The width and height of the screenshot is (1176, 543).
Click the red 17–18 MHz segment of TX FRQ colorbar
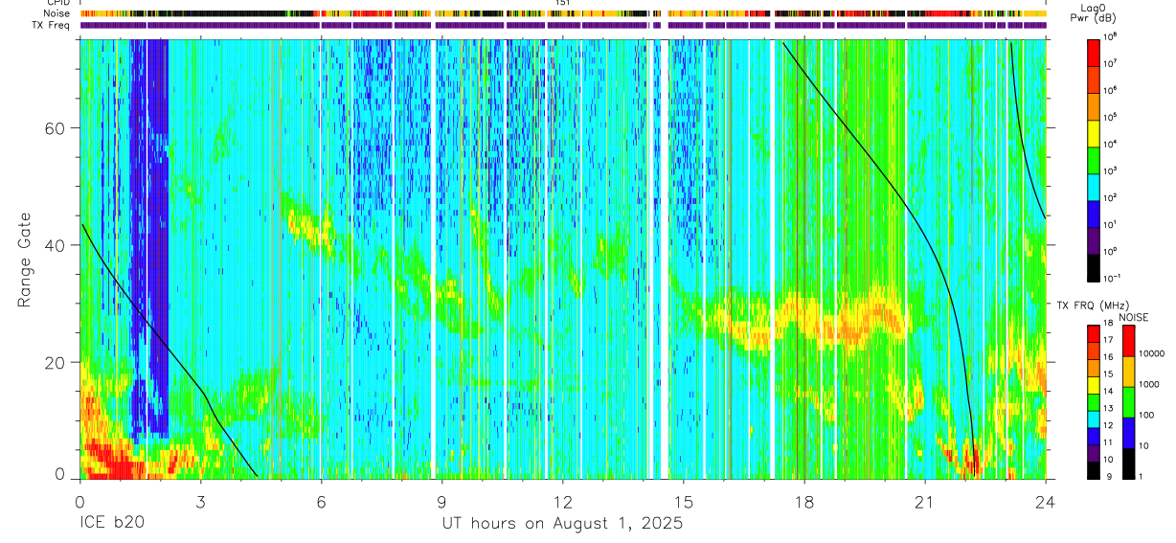coord(1094,334)
